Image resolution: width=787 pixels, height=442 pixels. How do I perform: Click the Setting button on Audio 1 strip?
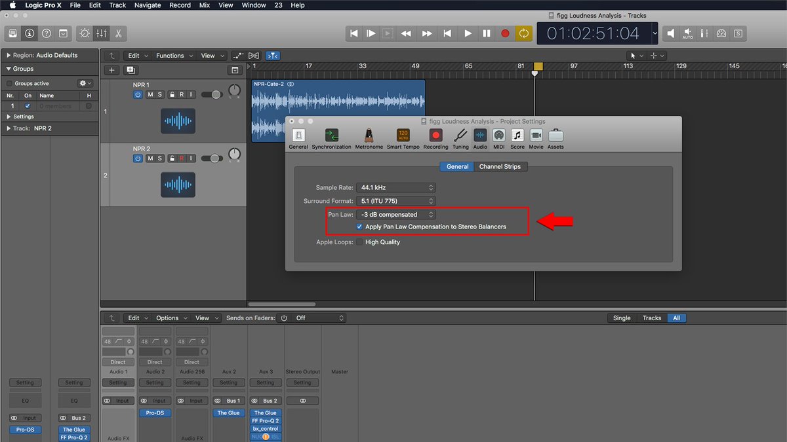pos(118,382)
